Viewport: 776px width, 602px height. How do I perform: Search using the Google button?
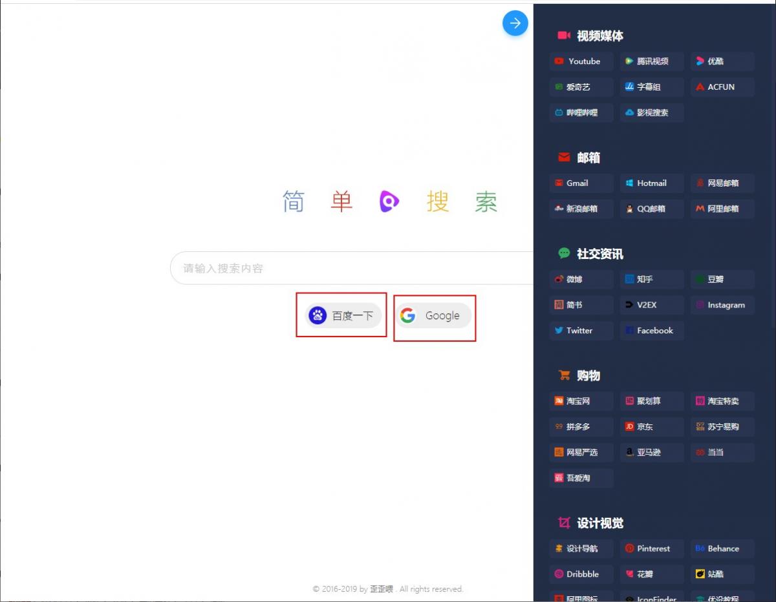(x=433, y=315)
